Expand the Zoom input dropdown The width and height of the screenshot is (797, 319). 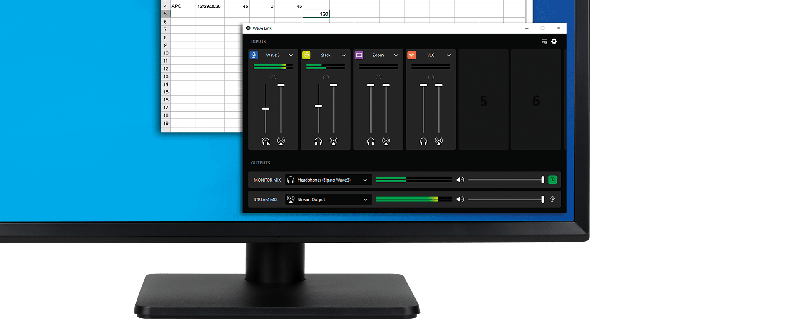[x=396, y=55]
